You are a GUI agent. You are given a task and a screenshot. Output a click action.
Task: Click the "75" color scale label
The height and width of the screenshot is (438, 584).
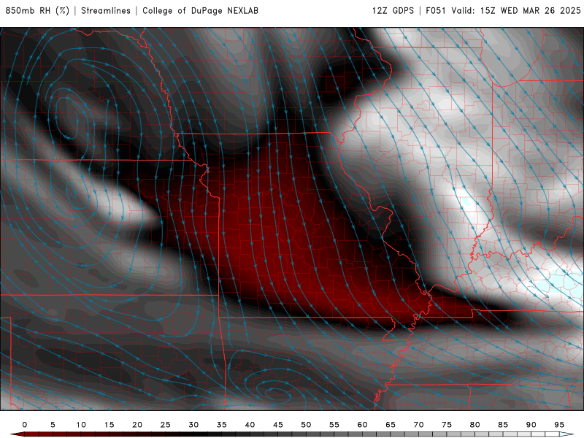tap(447, 425)
